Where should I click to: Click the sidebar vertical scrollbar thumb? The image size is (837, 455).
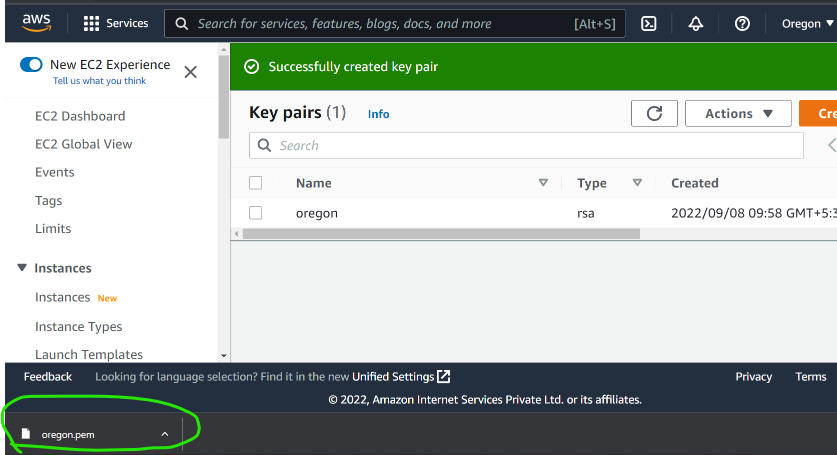(x=224, y=96)
